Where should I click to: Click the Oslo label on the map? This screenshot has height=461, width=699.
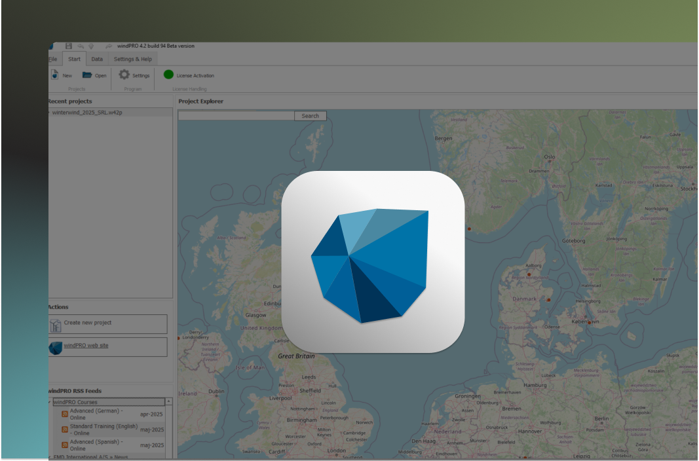coord(550,157)
